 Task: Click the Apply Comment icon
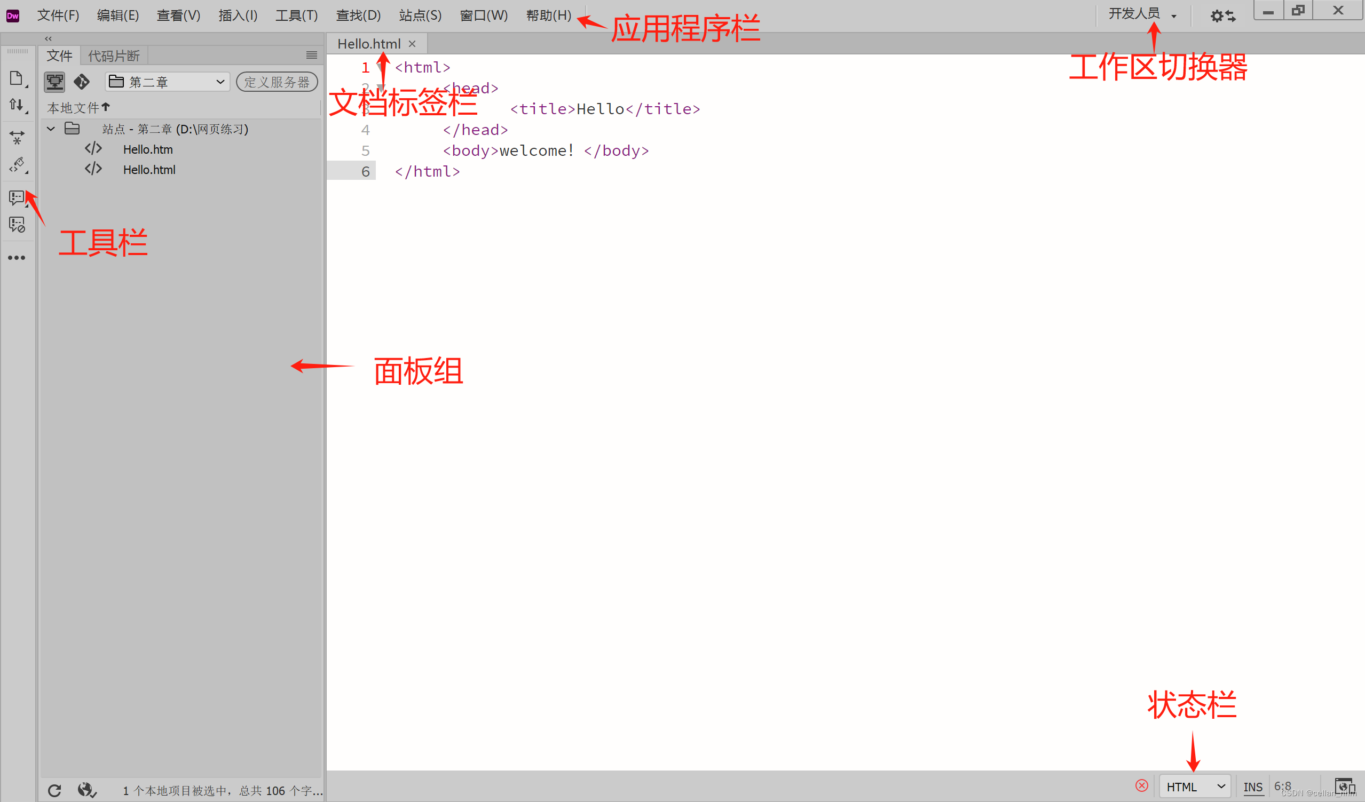click(x=16, y=197)
